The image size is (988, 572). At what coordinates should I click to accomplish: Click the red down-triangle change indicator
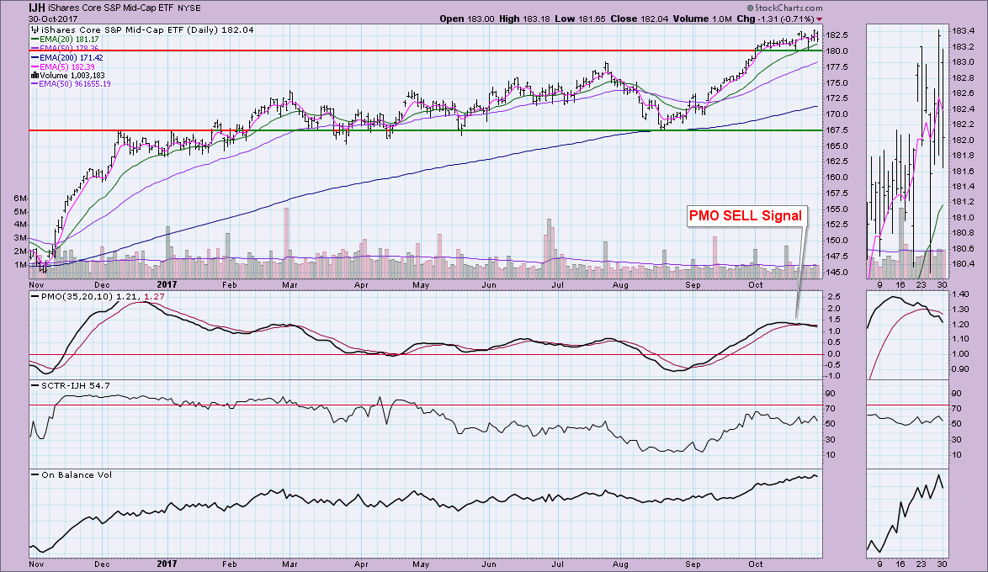click(819, 19)
